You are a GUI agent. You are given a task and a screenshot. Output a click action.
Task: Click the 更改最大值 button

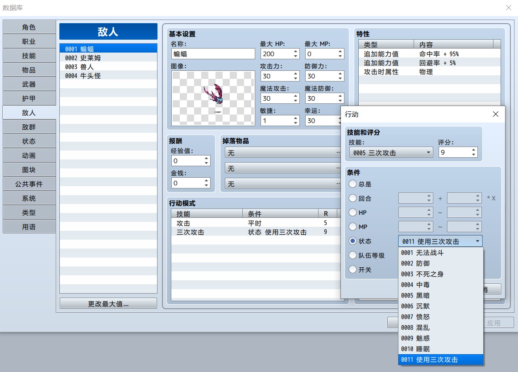click(108, 304)
